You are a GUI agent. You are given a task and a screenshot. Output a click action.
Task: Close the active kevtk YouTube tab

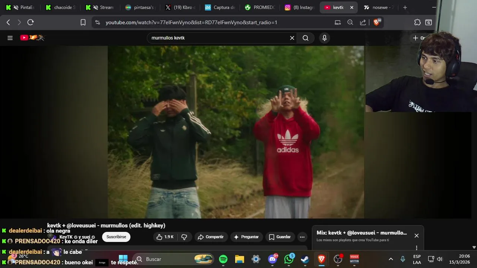coord(351,7)
